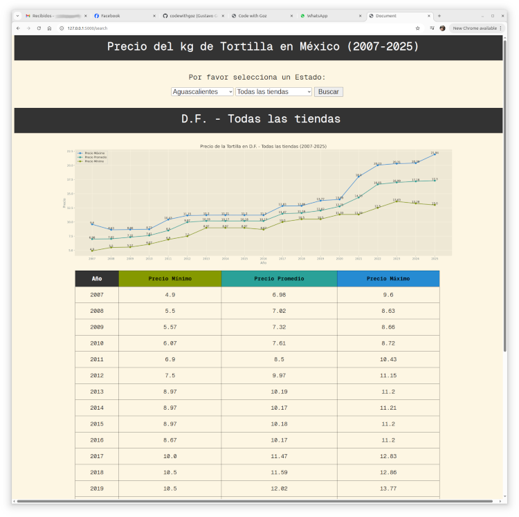Click the green Precio Mínimo column header
The width and height of the screenshot is (519, 517).
(x=170, y=278)
